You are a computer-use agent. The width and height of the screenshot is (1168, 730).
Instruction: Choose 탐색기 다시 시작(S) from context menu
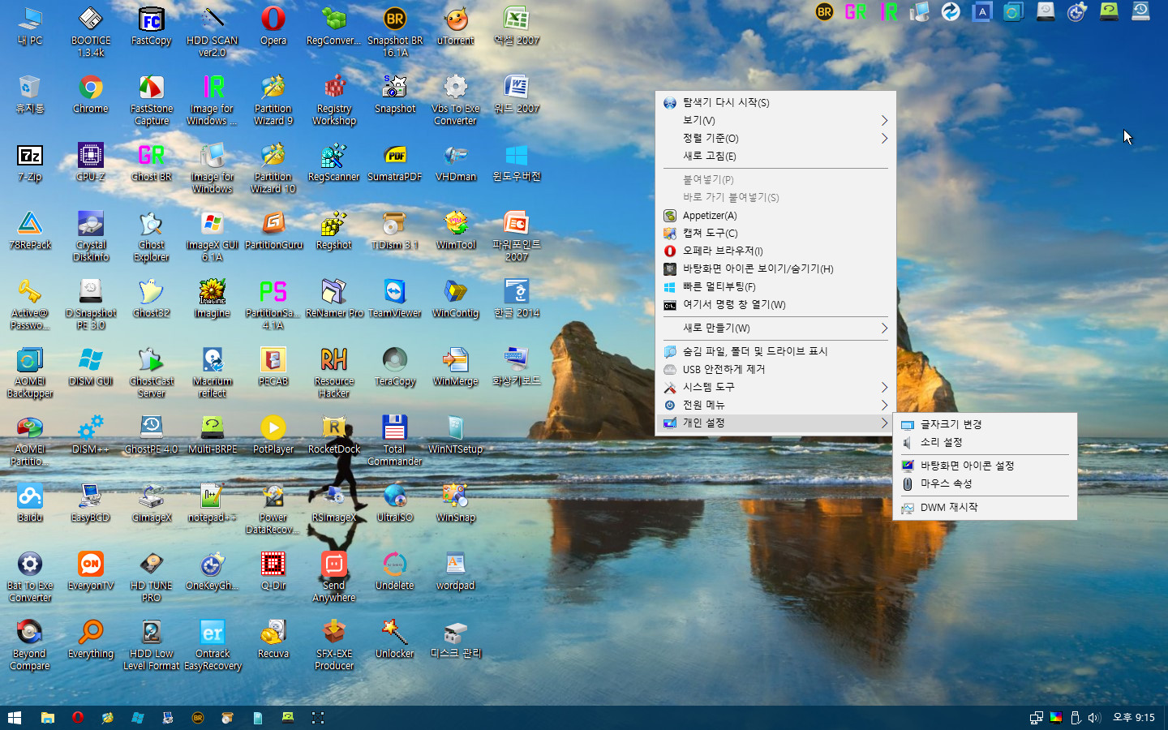tap(775, 102)
